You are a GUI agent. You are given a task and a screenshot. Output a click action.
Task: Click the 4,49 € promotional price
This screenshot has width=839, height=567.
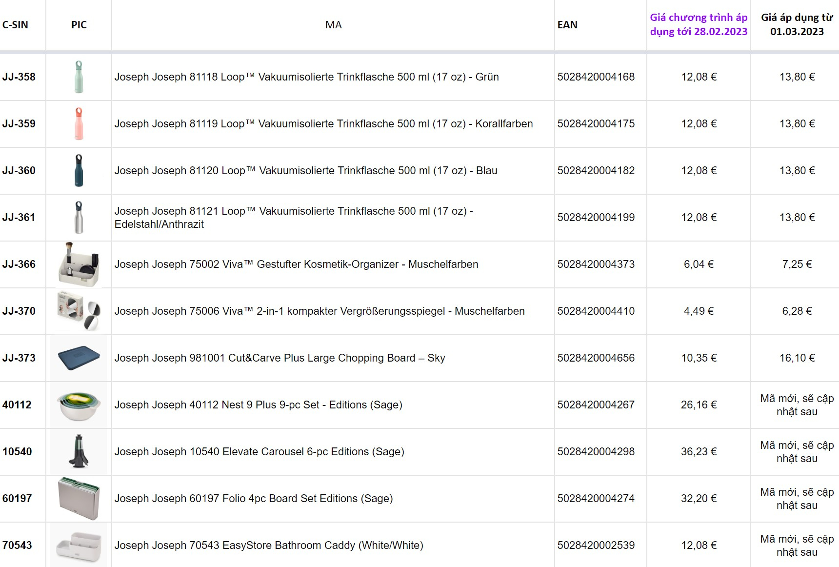click(699, 311)
